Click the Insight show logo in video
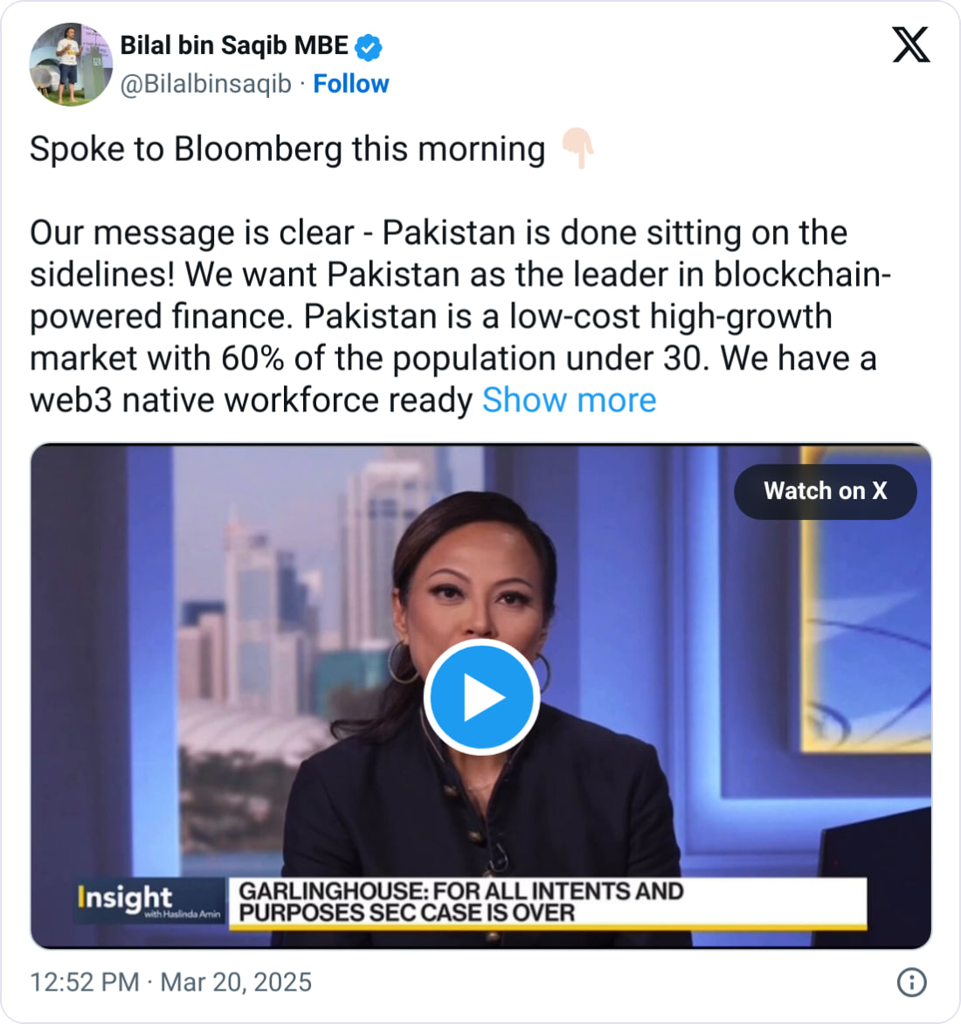The image size is (961, 1024). tap(125, 896)
